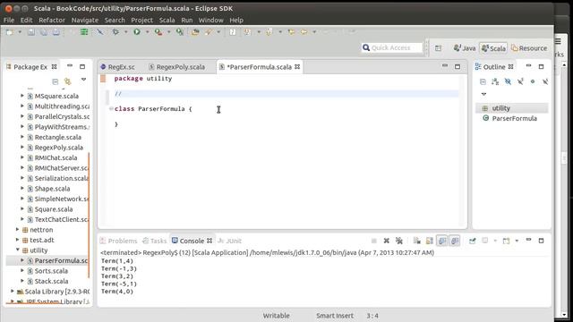Select RegexPoly.scala in Package Explorer
The width and height of the screenshot is (573, 322).
pos(59,148)
